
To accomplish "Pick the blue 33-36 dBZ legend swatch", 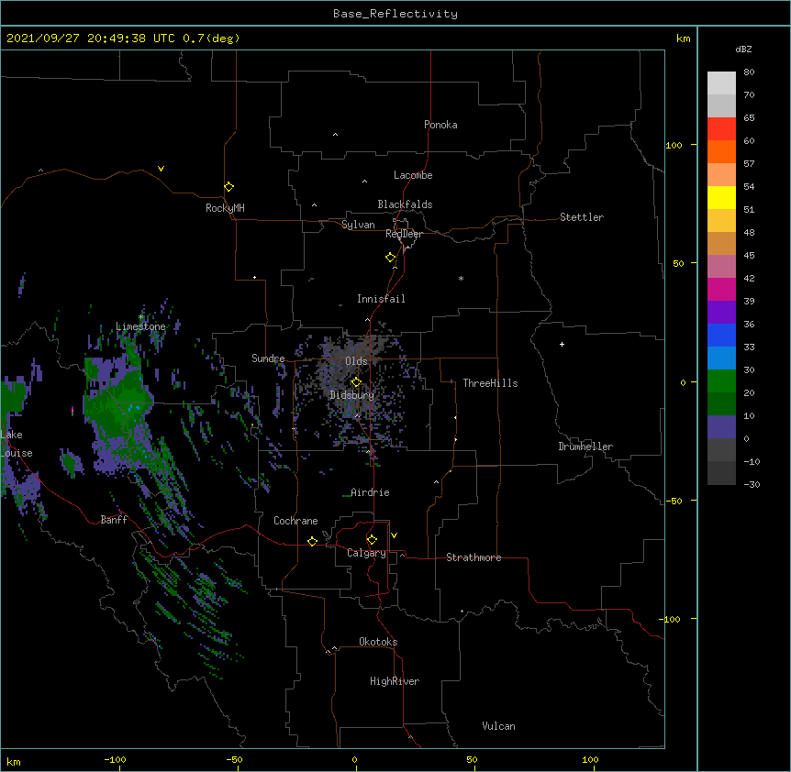I will pos(721,335).
